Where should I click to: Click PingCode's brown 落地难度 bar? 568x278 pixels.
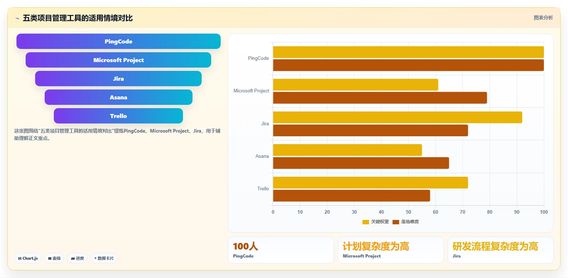408,65
